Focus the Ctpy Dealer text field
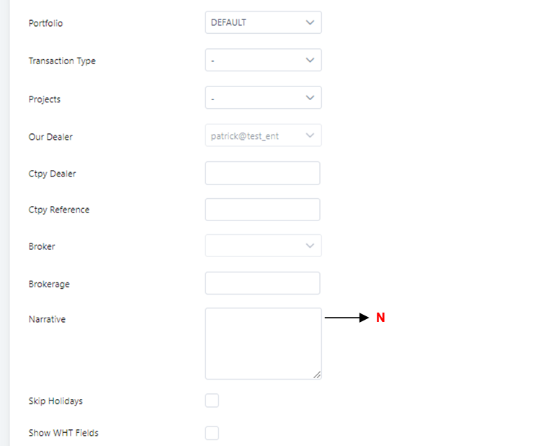Screen dimensions: 554x448 coord(262,174)
